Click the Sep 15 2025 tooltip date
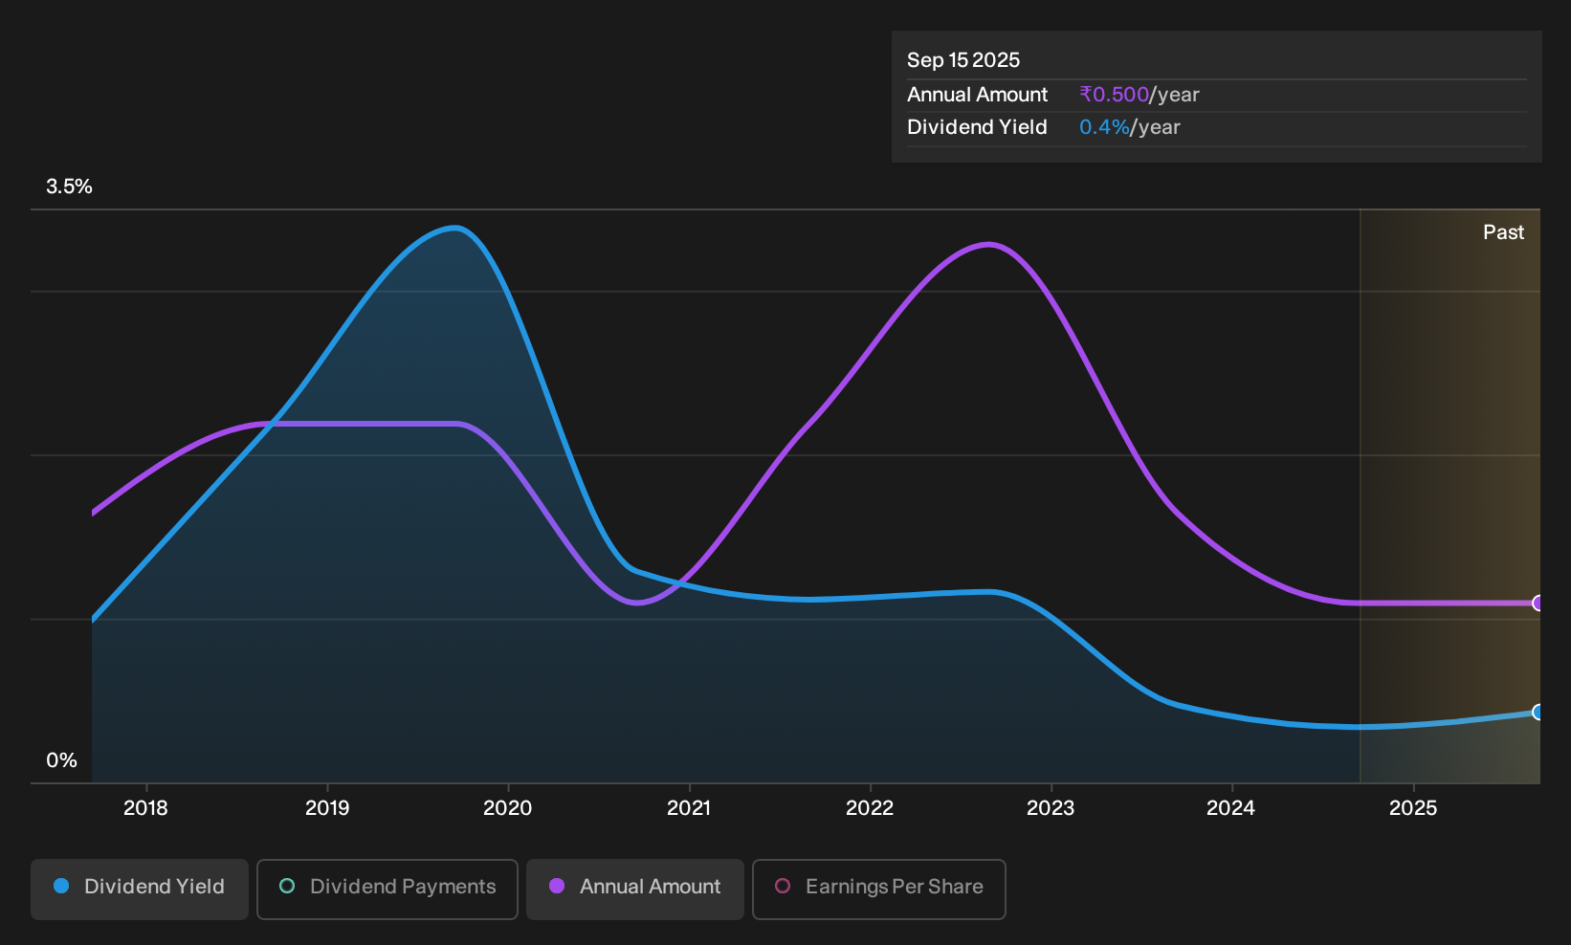The width and height of the screenshot is (1571, 945). [x=963, y=60]
